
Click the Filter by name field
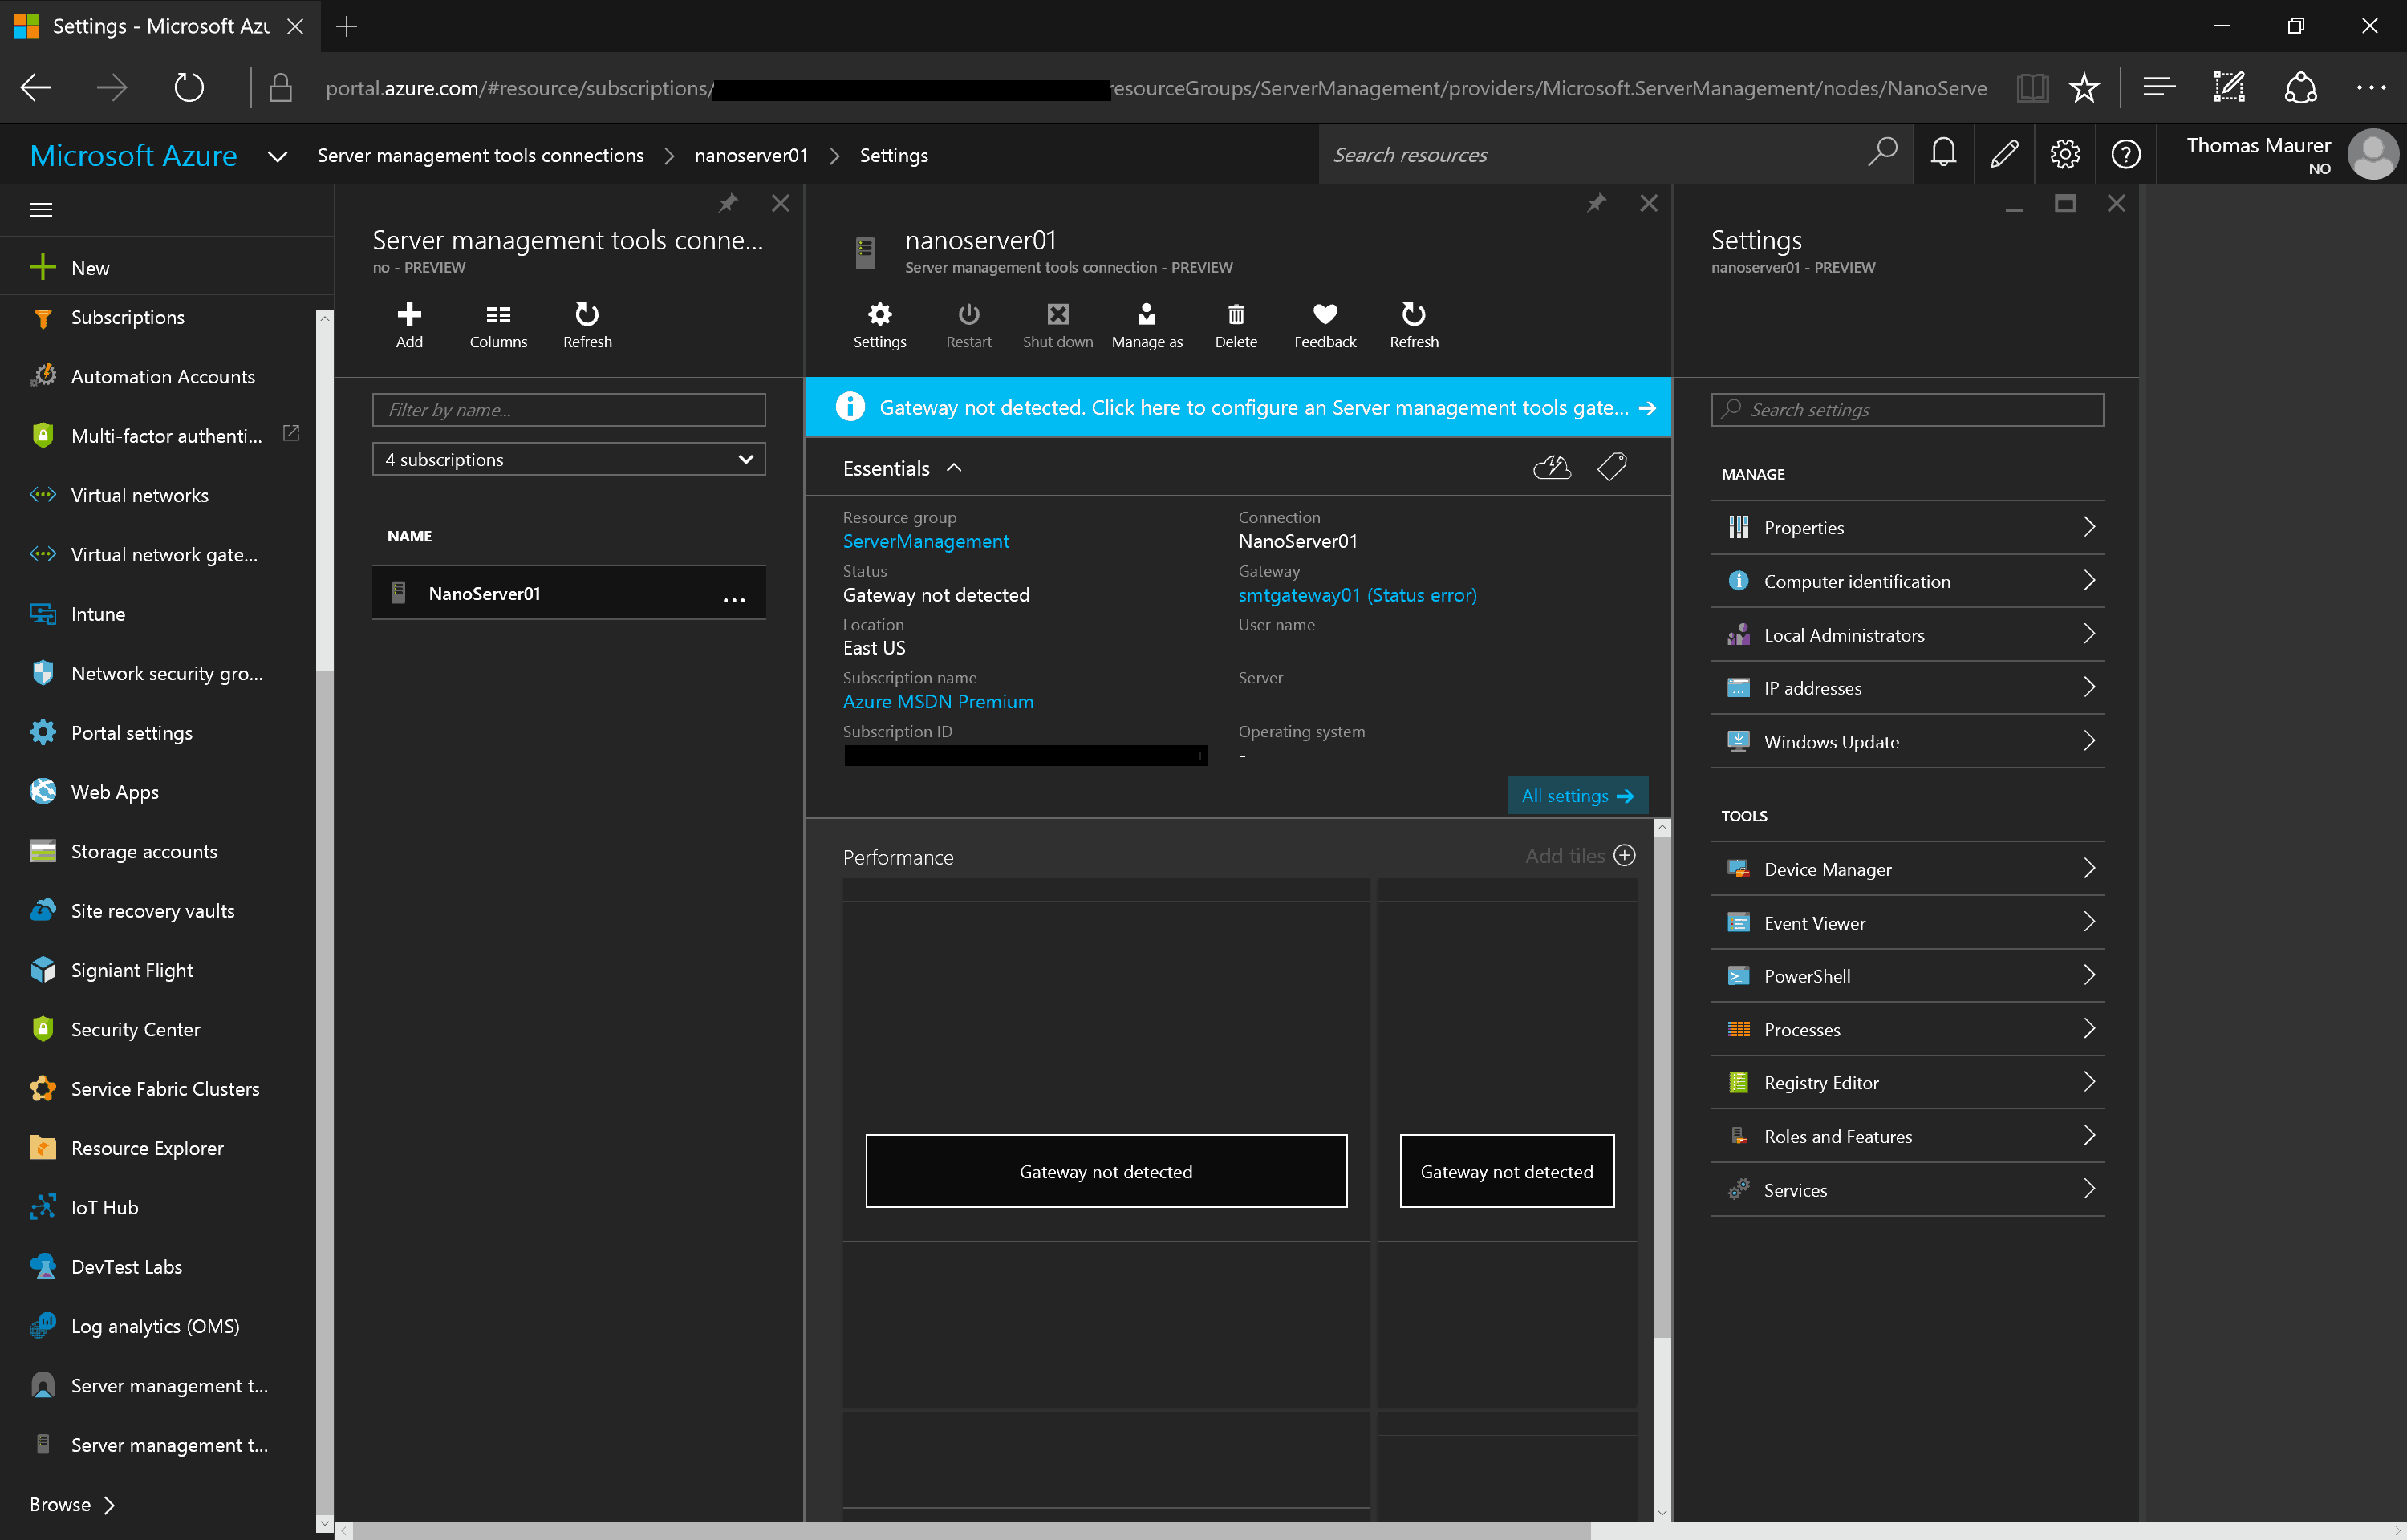(568, 409)
